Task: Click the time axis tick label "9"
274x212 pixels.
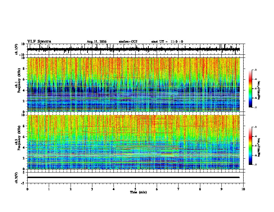Action: (x=221, y=189)
